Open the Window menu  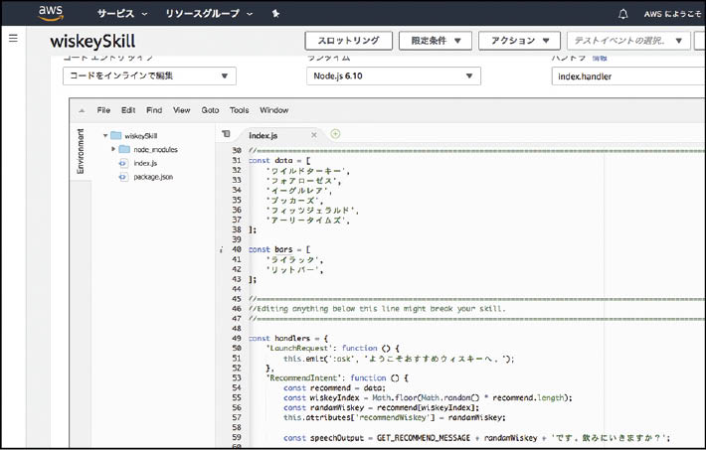click(x=273, y=110)
